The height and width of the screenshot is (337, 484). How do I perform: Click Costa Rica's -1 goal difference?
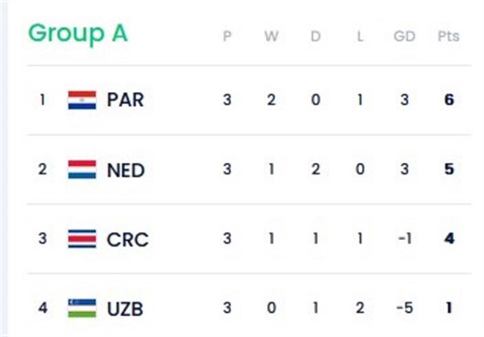coord(404,239)
